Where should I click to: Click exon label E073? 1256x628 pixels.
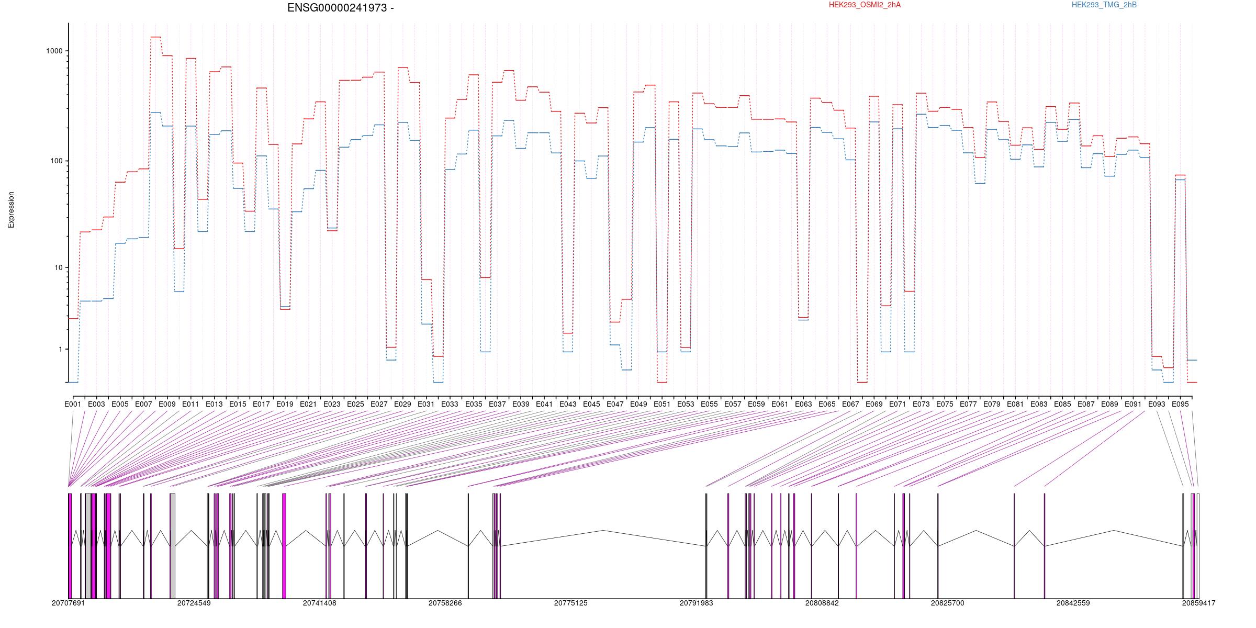tap(921, 404)
